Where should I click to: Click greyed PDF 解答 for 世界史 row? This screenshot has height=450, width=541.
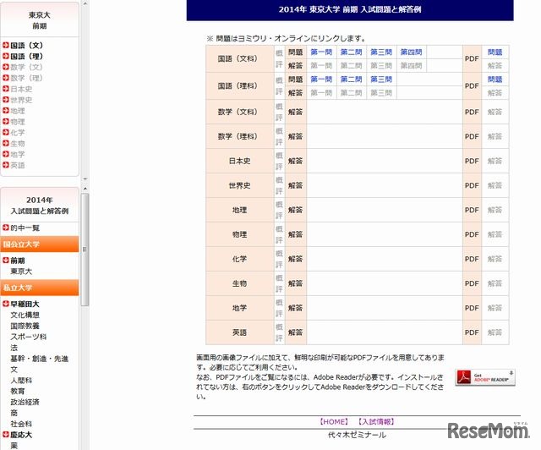tap(495, 185)
